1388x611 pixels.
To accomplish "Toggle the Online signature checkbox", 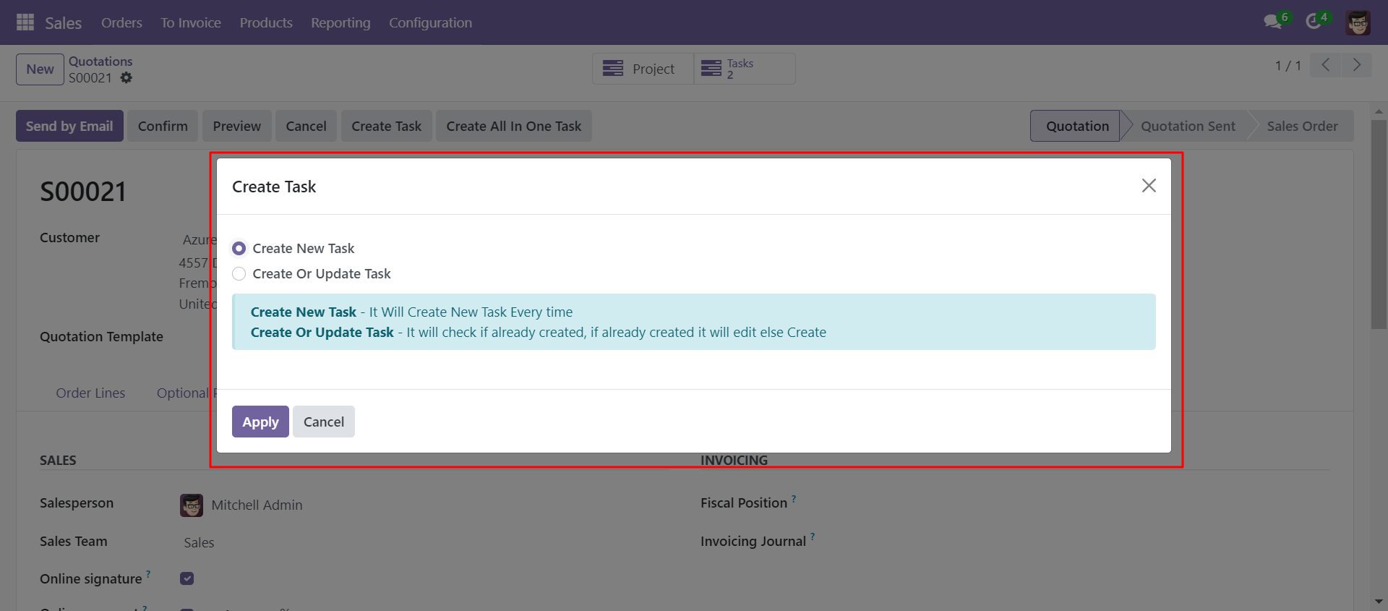I will click(x=187, y=578).
